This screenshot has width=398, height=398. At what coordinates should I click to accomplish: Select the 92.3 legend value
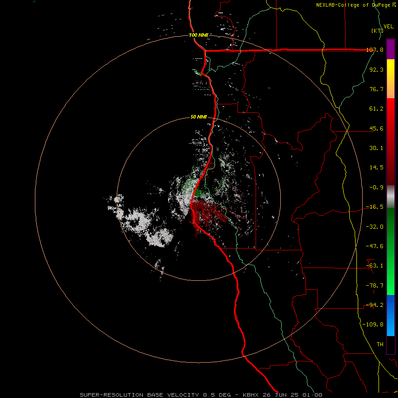coord(376,69)
